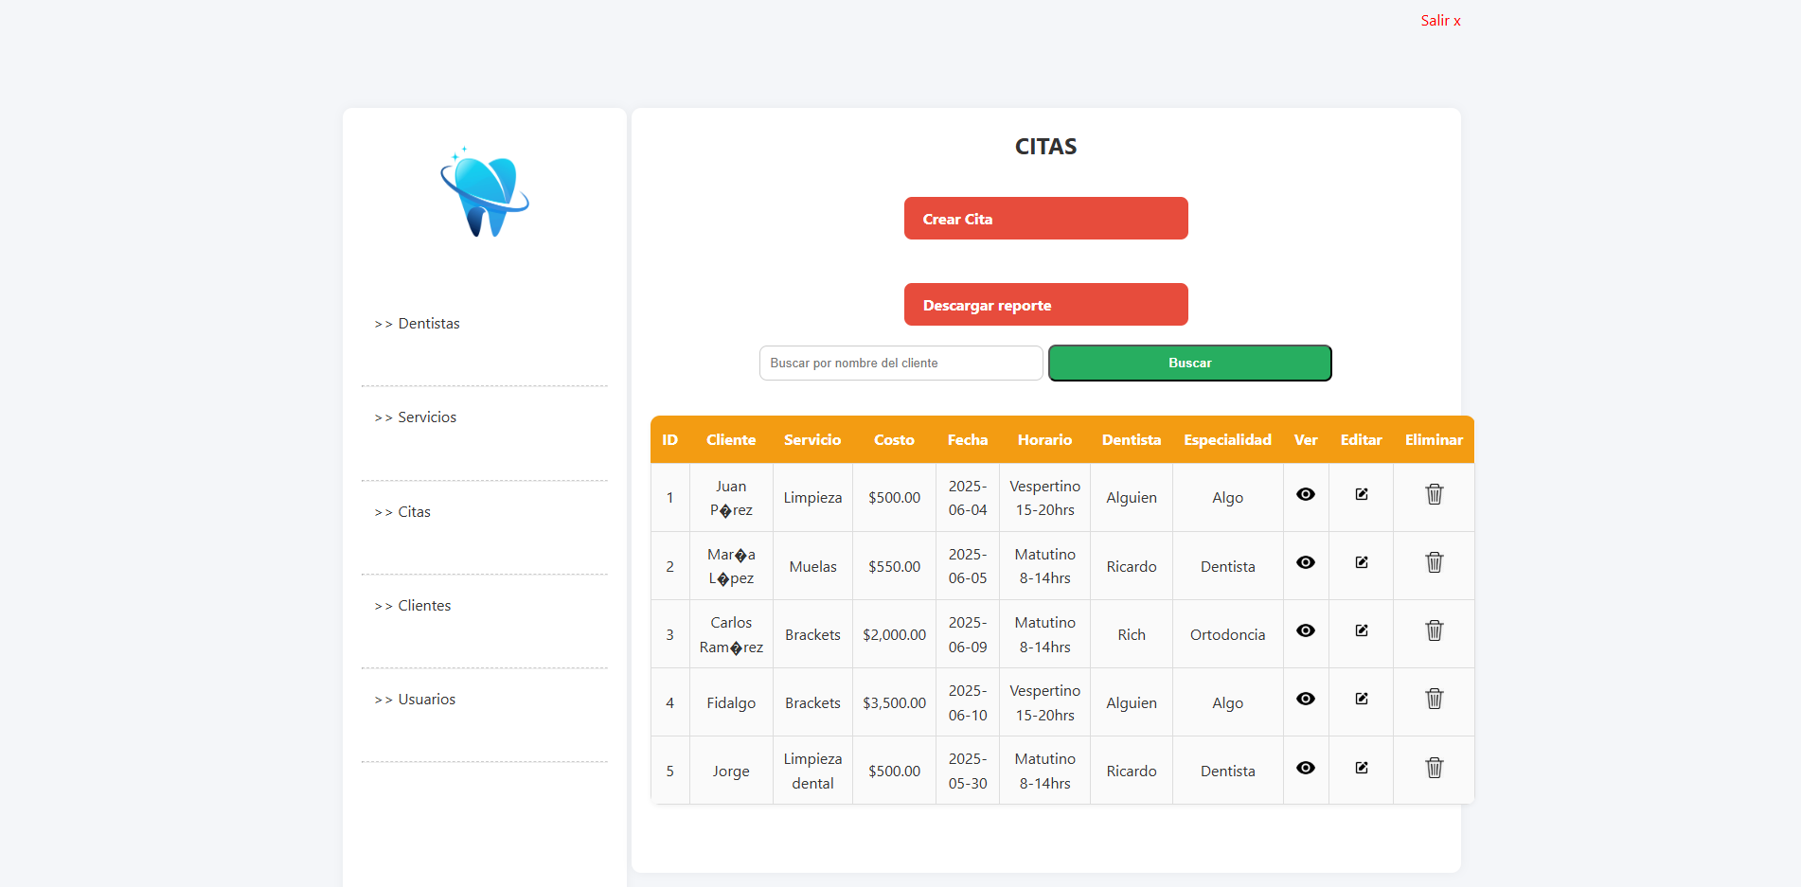Open the view icon for Jorge's appointment
The image size is (1801, 887).
[x=1305, y=768]
